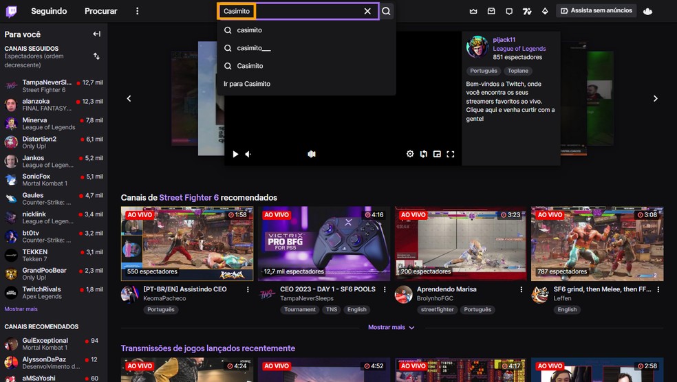Select the capitalized 'Casimito' suggestion
677x382 pixels.
306,66
